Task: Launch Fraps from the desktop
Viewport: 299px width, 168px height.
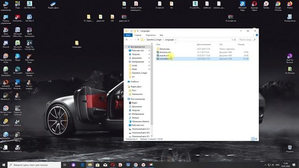Action: tap(18, 5)
